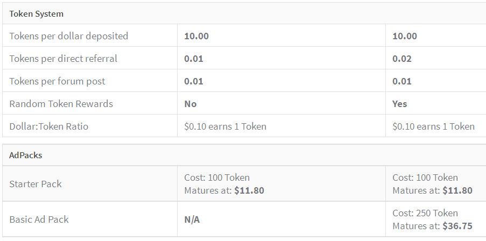
Task: Click the 0.01 value in direct referral row
Action: [x=194, y=59]
